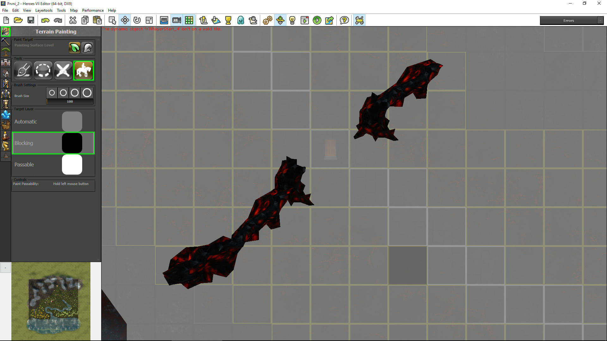The height and width of the screenshot is (341, 607).
Task: Open the Tools menu
Action: click(x=61, y=10)
